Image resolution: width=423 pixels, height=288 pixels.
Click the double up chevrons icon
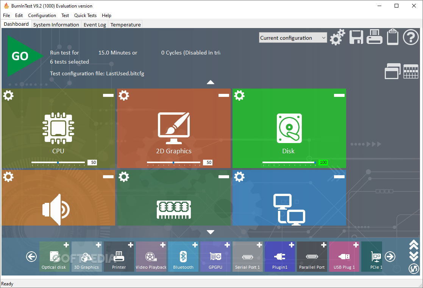point(414,245)
